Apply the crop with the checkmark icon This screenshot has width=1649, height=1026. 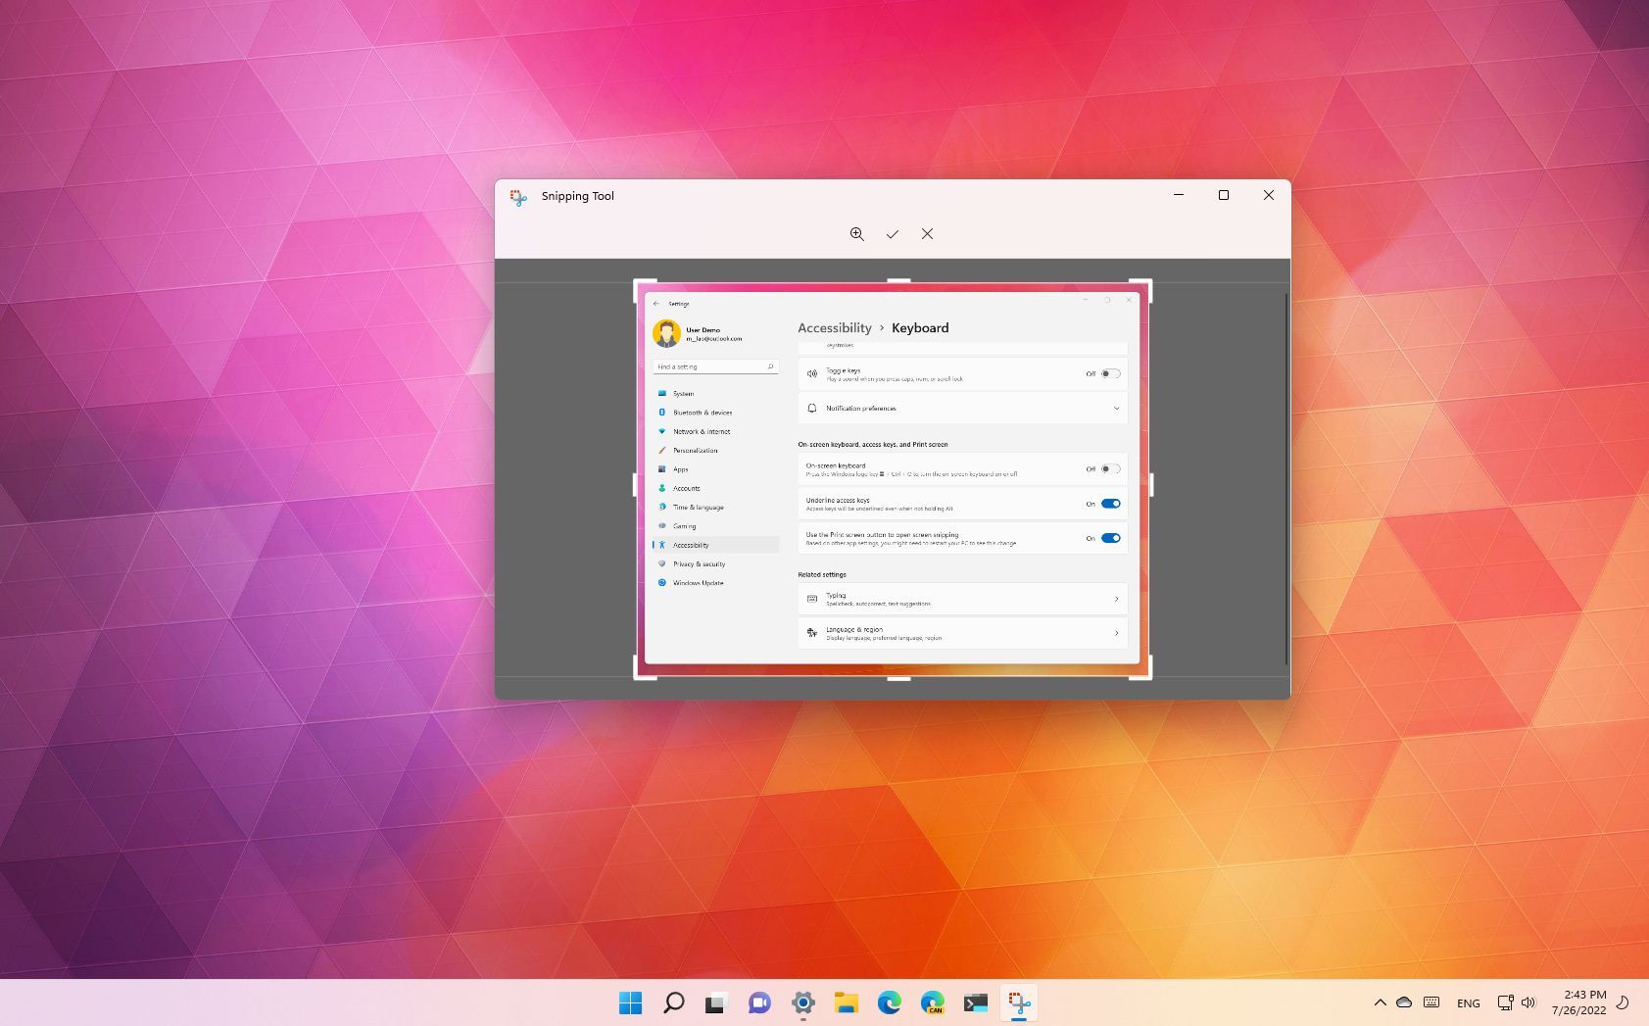[x=892, y=234]
